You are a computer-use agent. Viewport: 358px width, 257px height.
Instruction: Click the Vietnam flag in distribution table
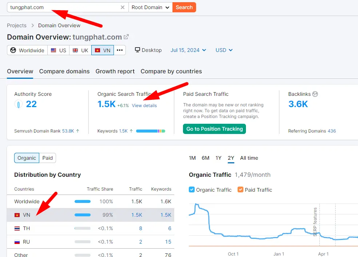(x=17, y=215)
